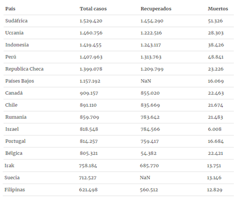Click Bélgica recovered value 54.382
The height and width of the screenshot is (198, 234).
[x=148, y=153]
